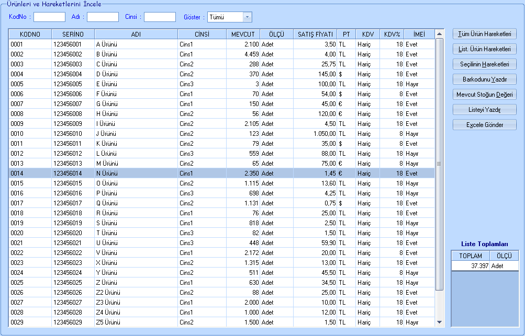Focus the Adı filter text box

tap(103, 17)
